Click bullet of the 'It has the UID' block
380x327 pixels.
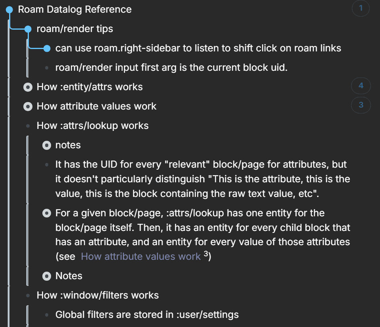pos(47,164)
